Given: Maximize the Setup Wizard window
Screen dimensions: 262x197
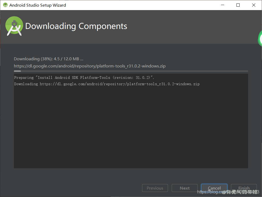Looking at the screenshot, I should (238, 5).
